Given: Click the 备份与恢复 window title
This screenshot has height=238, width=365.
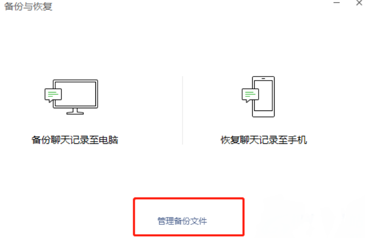Looking at the screenshot, I should [28, 7].
